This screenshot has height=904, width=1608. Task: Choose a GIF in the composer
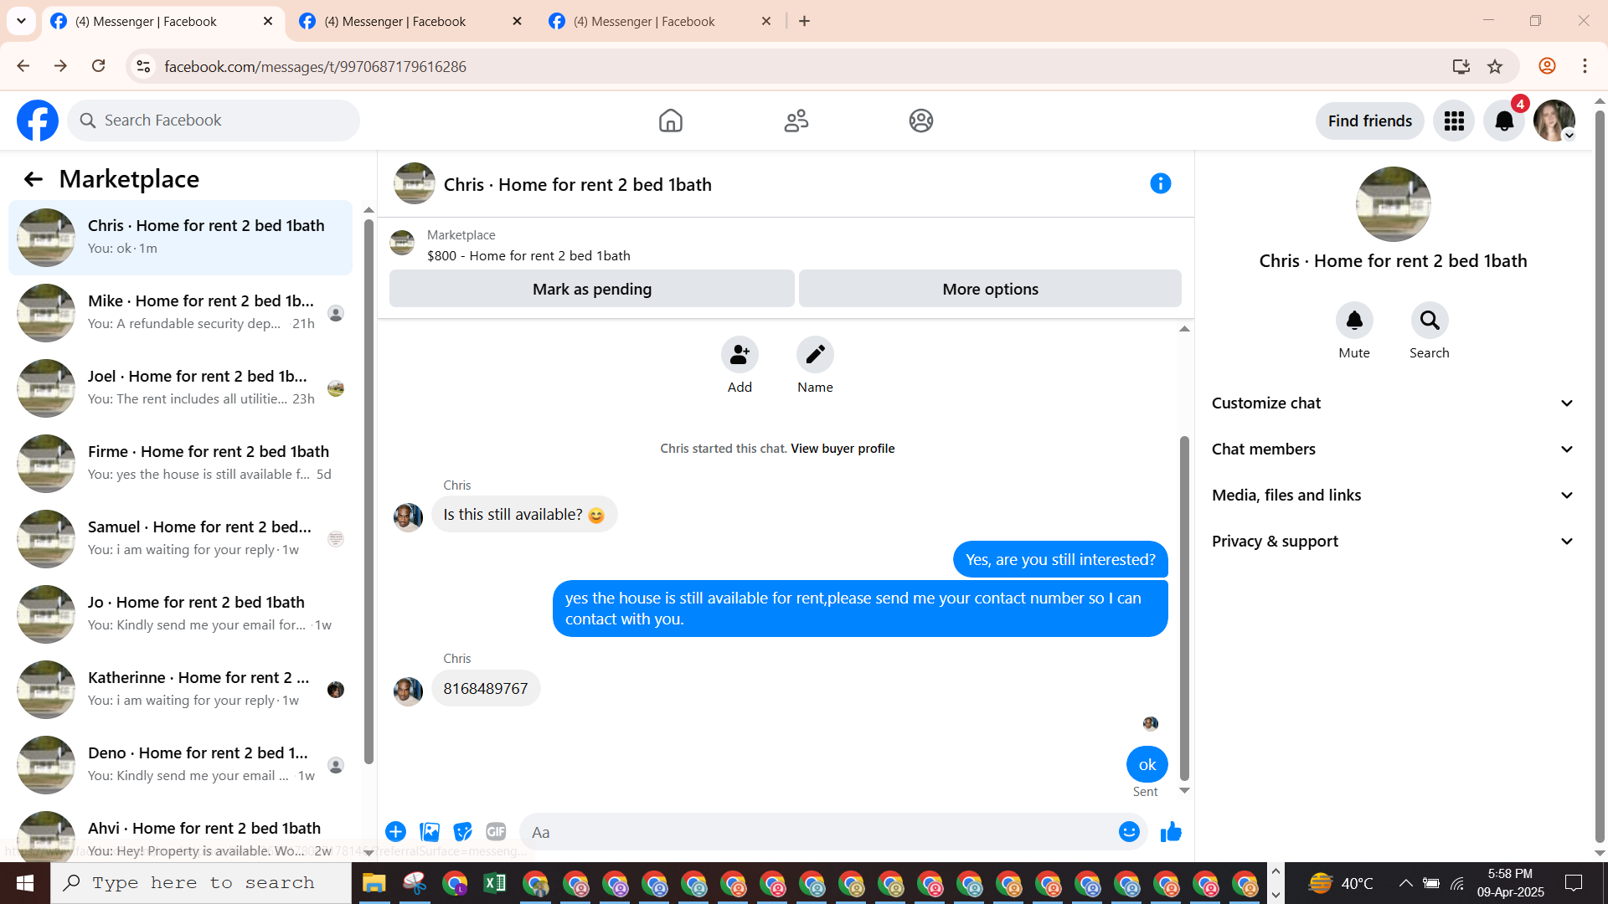(x=496, y=832)
